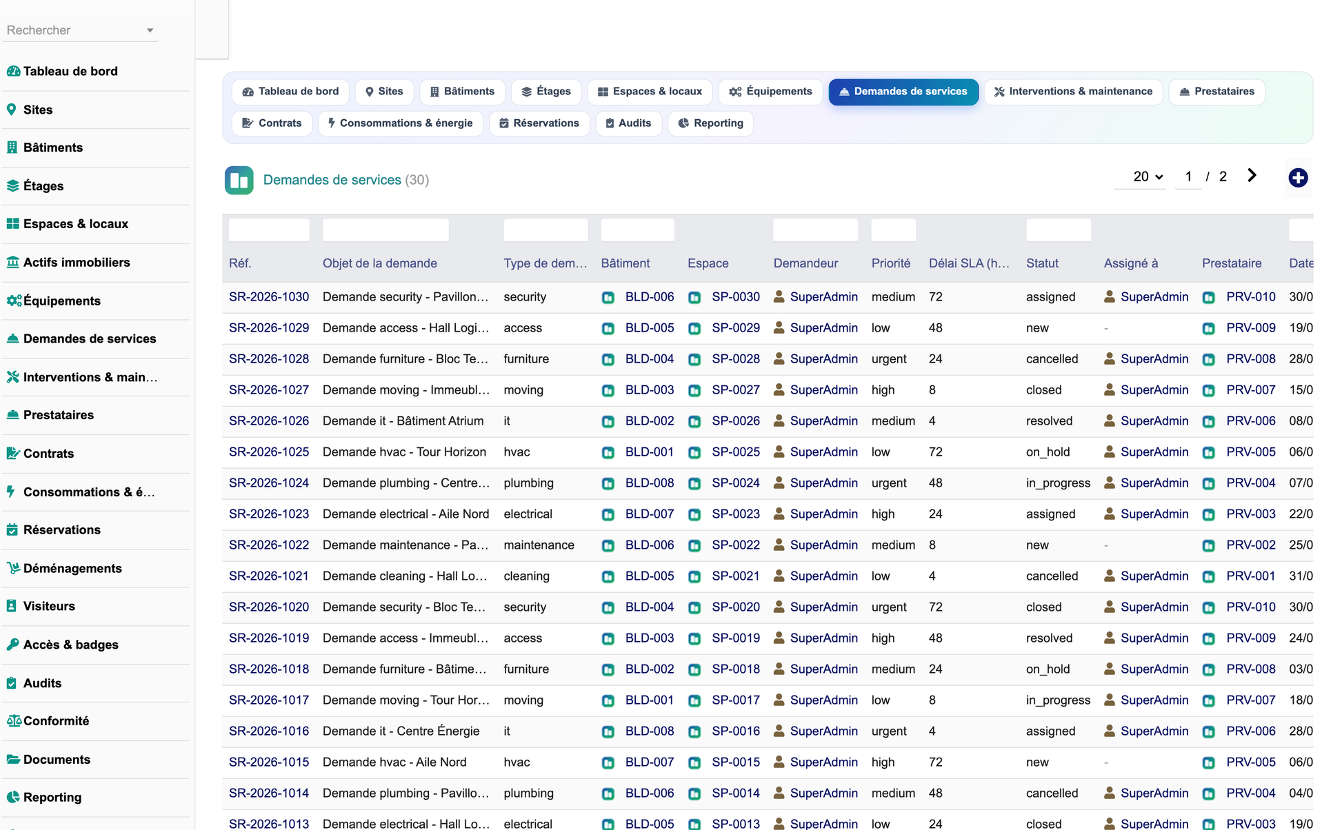Click the Étages layers icon in sidebar
The width and height of the screenshot is (1342, 830).
pos(13,185)
